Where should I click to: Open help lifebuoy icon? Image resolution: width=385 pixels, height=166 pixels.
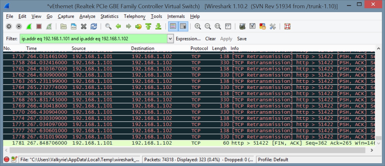[287, 26]
